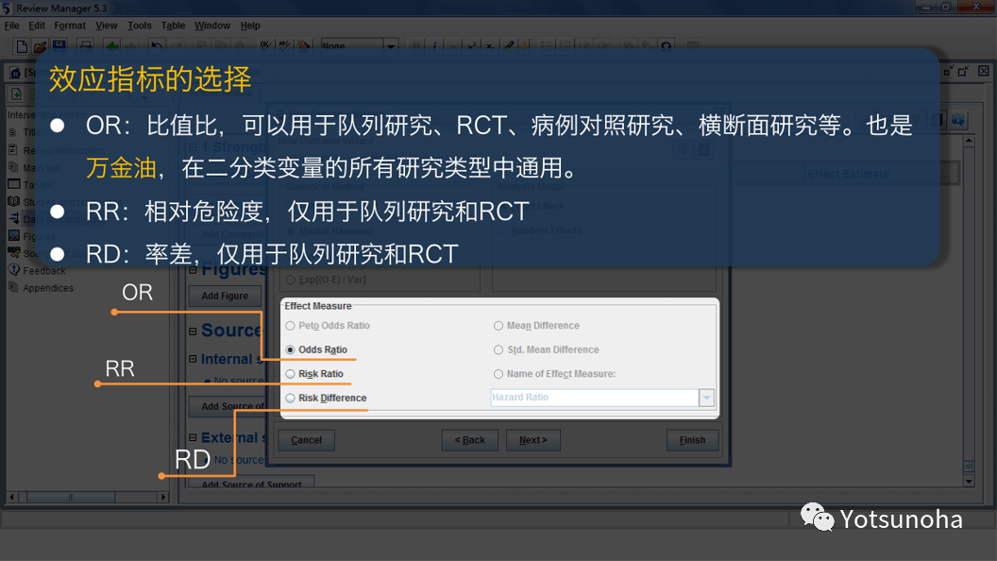Open the Tools menu

pyautogui.click(x=140, y=25)
